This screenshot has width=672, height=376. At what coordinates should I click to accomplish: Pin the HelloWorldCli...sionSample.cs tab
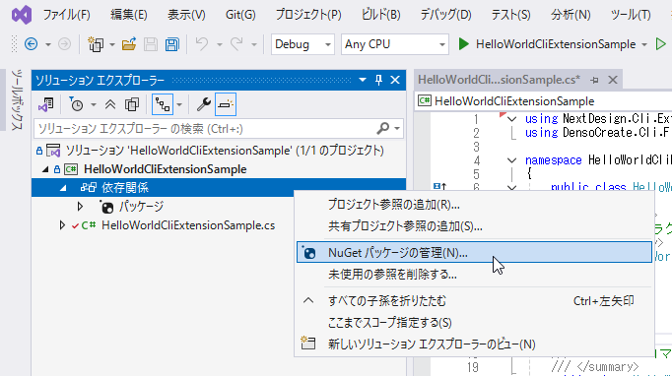pyautogui.click(x=594, y=80)
